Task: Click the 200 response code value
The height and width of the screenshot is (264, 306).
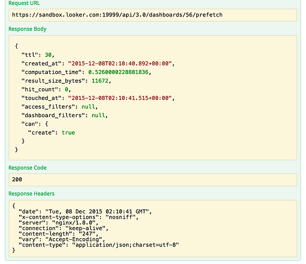Action: pos(17,180)
